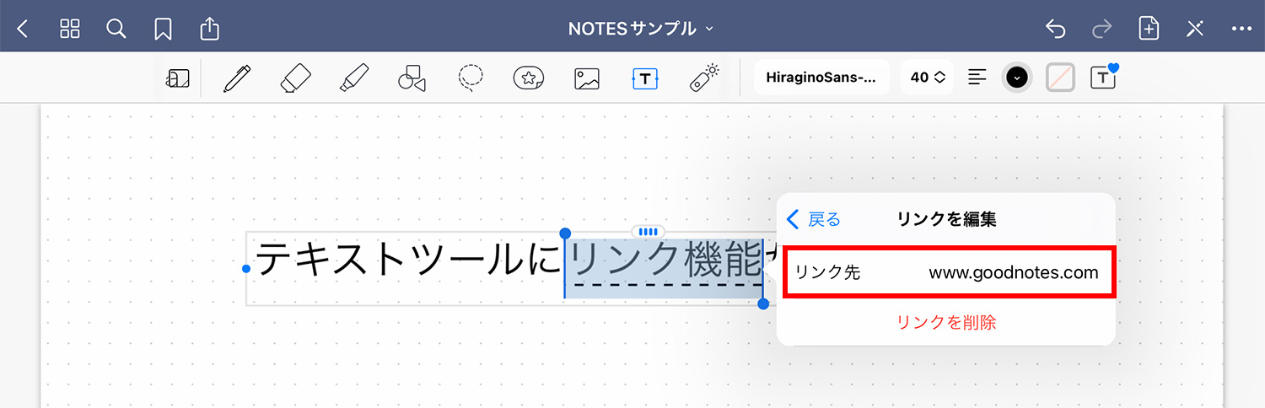Open the thumbnail grid view
The width and height of the screenshot is (1265, 408).
(70, 29)
